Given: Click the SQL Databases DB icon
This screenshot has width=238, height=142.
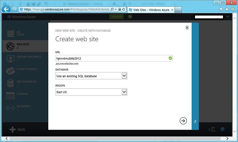Looking at the screenshot, I should tap(11, 84).
